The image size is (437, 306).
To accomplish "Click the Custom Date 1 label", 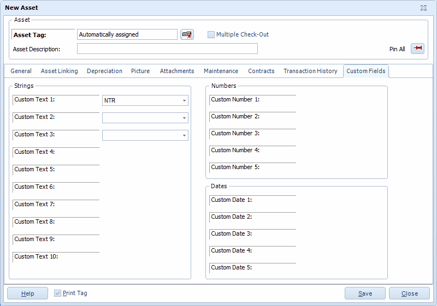I will click(x=231, y=200).
